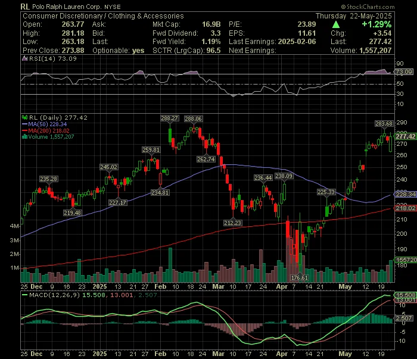Click the 236.44 price label
Image resolution: width=417 pixels, height=359 pixels.
click(x=263, y=178)
